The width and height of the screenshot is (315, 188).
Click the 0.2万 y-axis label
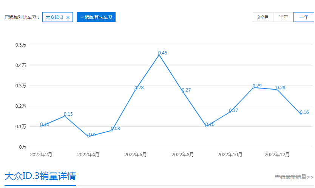21,106
